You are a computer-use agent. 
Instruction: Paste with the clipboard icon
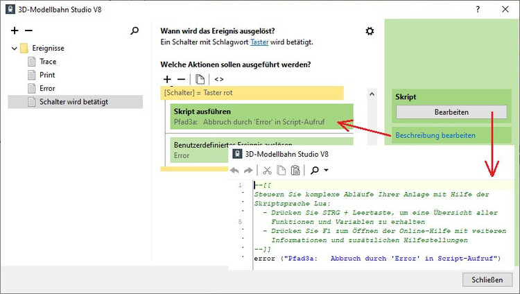[295, 170]
